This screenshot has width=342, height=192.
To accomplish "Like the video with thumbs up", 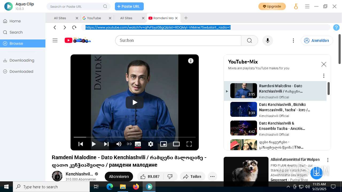I will click(x=150, y=177).
